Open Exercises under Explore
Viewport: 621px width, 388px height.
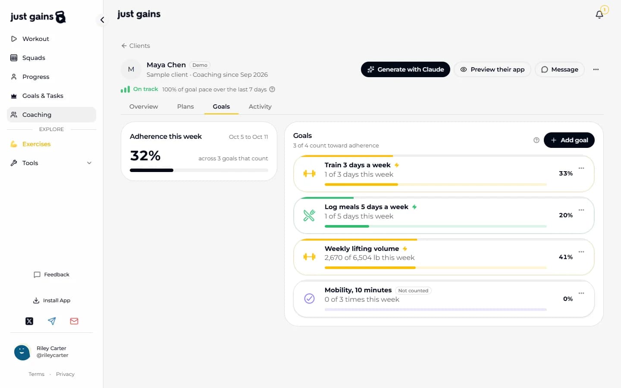[51, 144]
